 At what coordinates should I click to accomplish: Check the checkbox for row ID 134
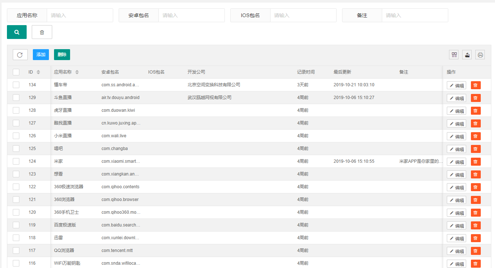point(16,85)
